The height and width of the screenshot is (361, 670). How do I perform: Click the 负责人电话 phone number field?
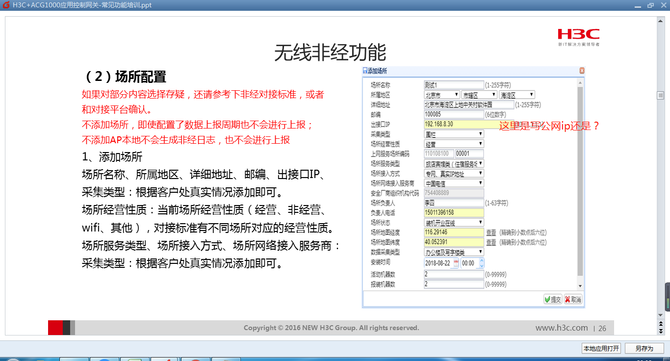click(454, 212)
